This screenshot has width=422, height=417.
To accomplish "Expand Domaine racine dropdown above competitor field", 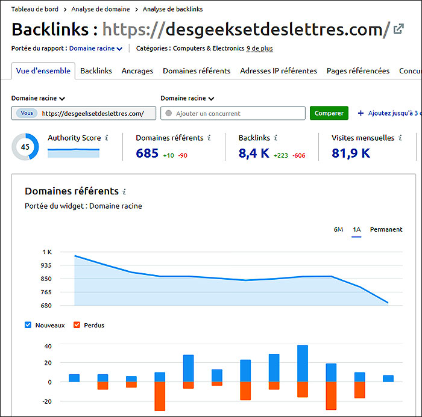I will [187, 98].
